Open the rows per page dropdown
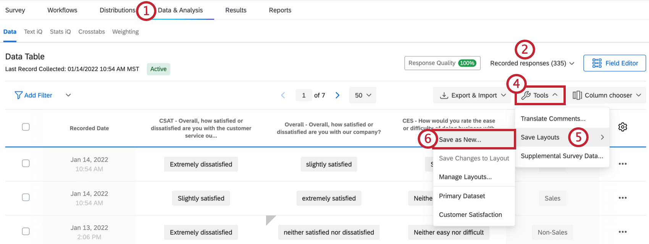 click(x=363, y=95)
